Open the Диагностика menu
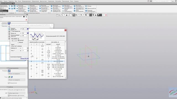Viewport: 177px width, 99px height. (43, 1)
